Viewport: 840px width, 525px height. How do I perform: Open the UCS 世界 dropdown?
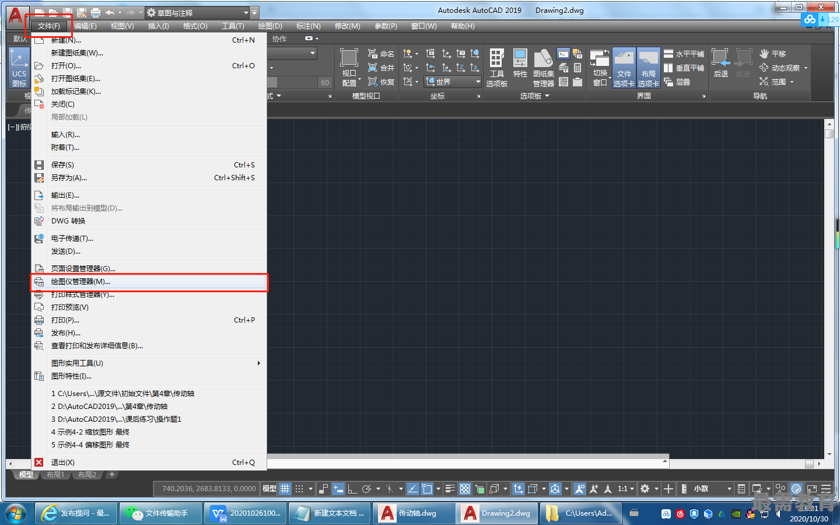coord(453,82)
